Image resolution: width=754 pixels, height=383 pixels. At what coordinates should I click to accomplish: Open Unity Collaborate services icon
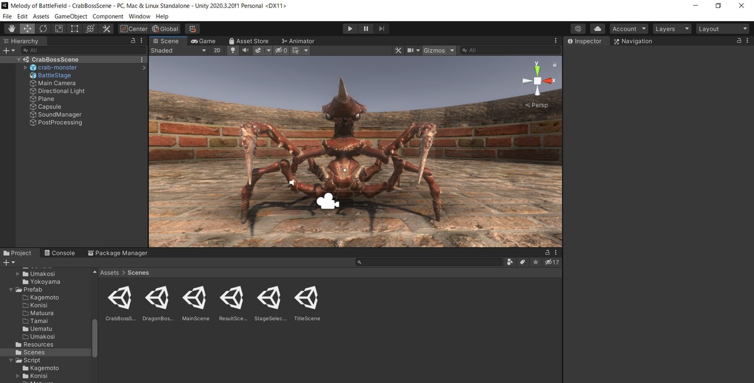[x=578, y=28]
